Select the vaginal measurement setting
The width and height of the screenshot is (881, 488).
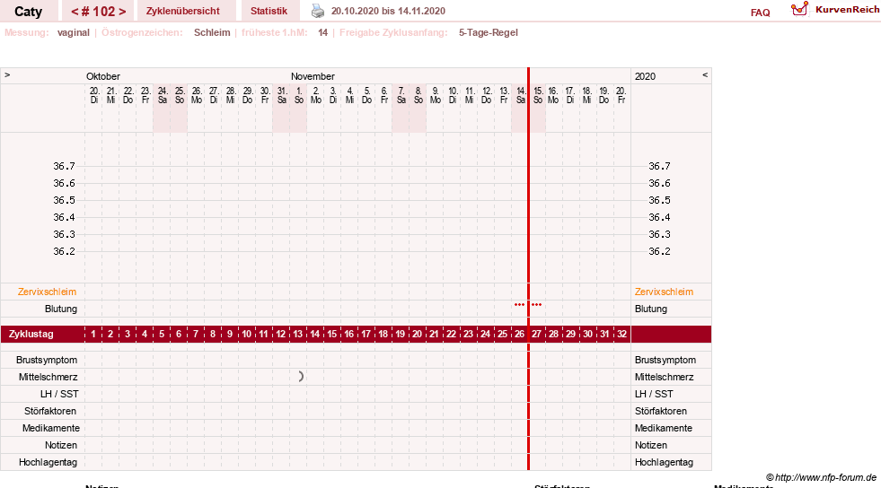(x=74, y=32)
